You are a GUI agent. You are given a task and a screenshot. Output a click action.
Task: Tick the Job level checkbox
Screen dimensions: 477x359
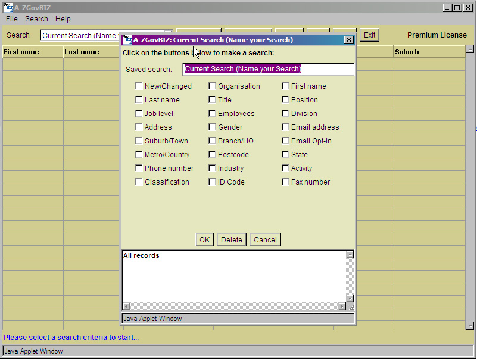tap(139, 114)
